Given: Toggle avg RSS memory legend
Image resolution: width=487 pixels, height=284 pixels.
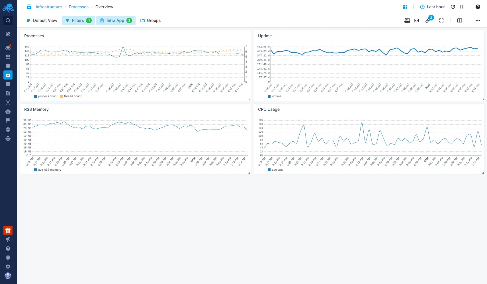Looking at the screenshot, I should click(x=48, y=170).
